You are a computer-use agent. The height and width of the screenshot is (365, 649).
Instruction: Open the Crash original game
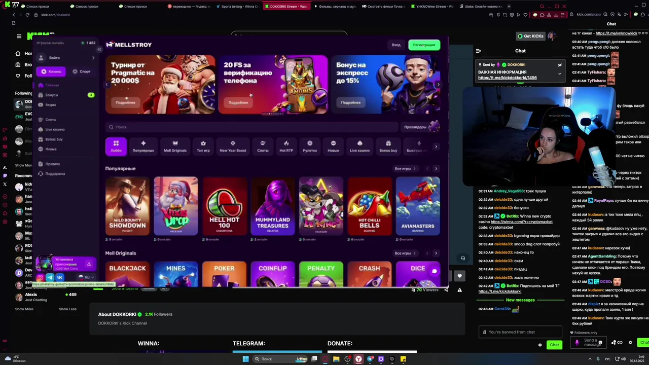pos(369,274)
